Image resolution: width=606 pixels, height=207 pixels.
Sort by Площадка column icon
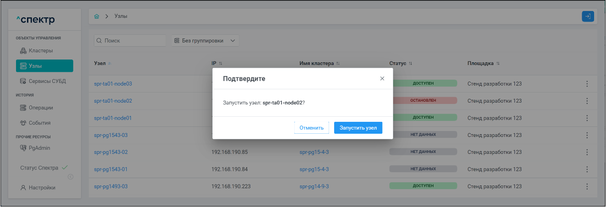(498, 64)
